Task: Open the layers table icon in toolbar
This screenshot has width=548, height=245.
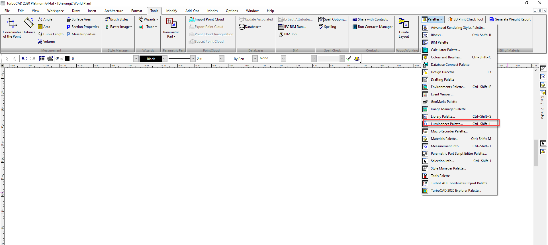Action: 42,59
